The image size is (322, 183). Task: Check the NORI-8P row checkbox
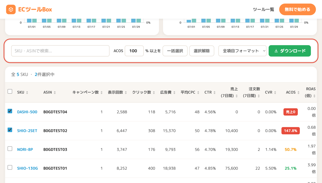[x=10, y=148]
